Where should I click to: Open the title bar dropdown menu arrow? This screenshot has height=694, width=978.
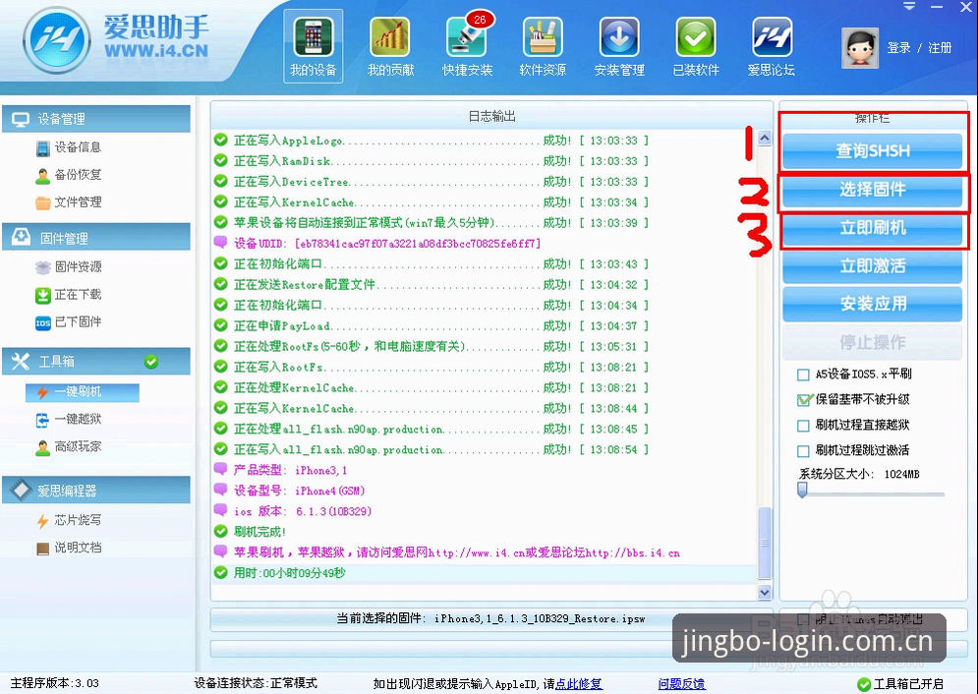pyautogui.click(x=909, y=6)
